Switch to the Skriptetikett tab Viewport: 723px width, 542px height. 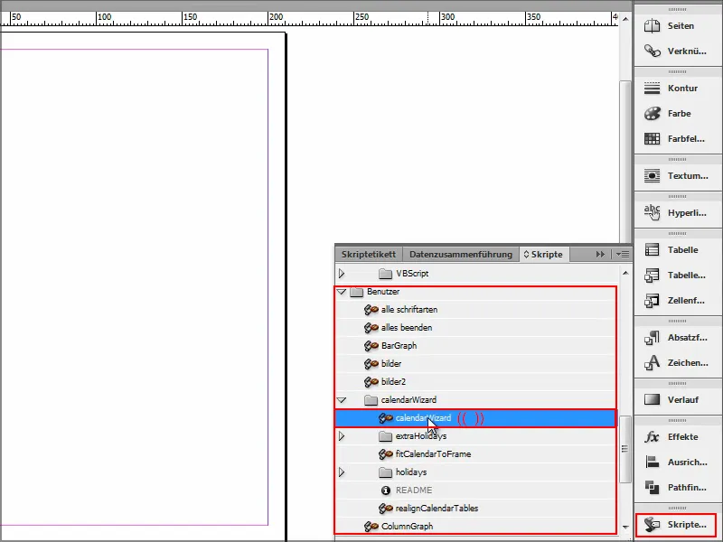tap(369, 255)
